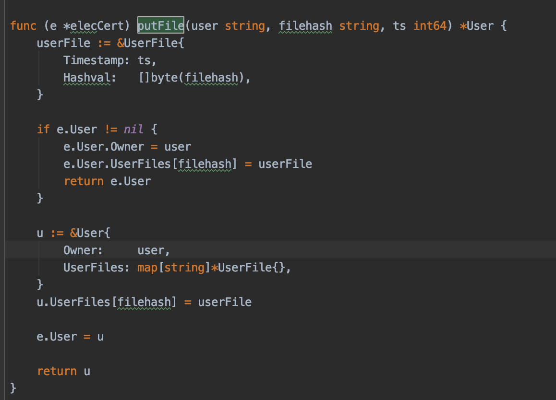This screenshot has width=556, height=400.
Task: Click the map keyword in UserFiles initializer
Action: [147, 267]
